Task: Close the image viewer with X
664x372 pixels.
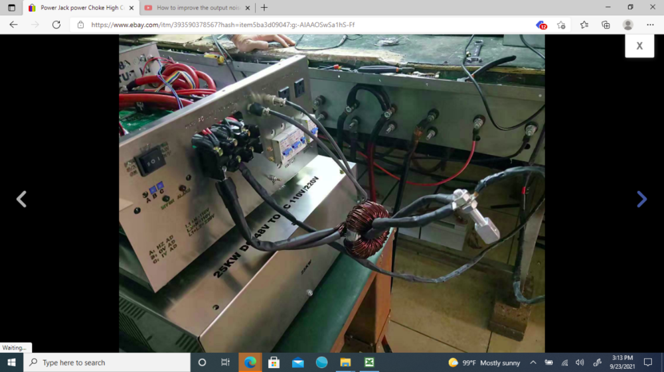Action: (x=639, y=46)
